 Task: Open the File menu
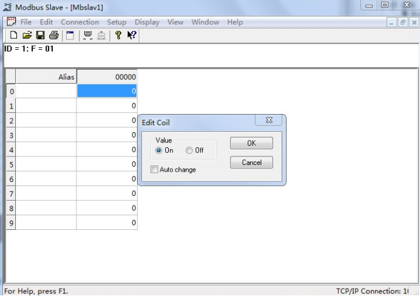click(x=26, y=22)
